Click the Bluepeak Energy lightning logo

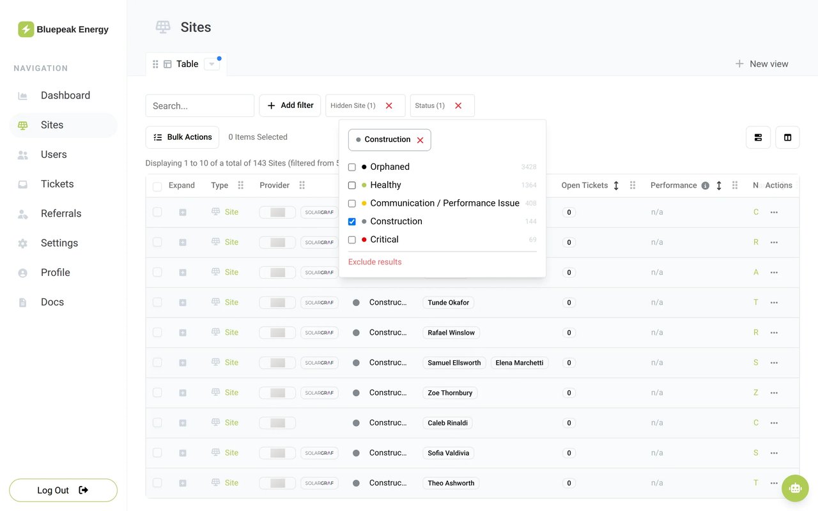26,29
